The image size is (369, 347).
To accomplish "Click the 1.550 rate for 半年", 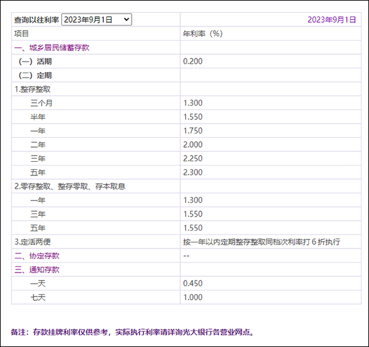I will click(192, 117).
